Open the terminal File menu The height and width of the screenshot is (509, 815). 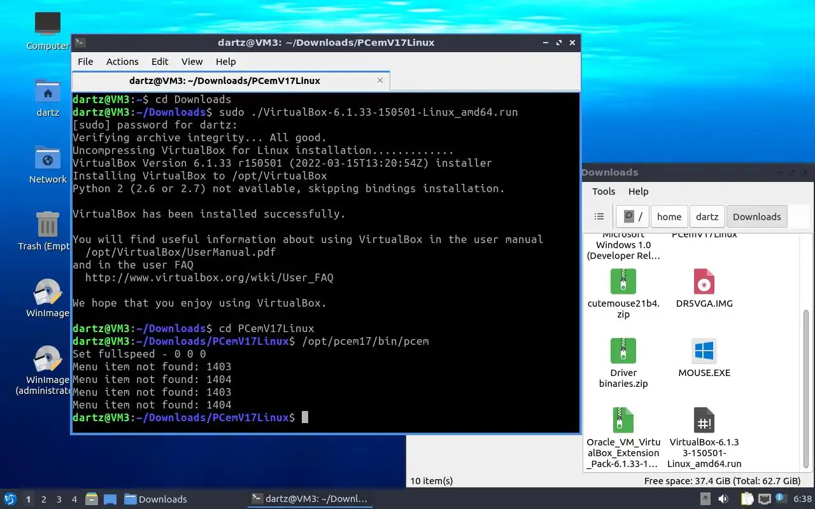[x=85, y=62]
